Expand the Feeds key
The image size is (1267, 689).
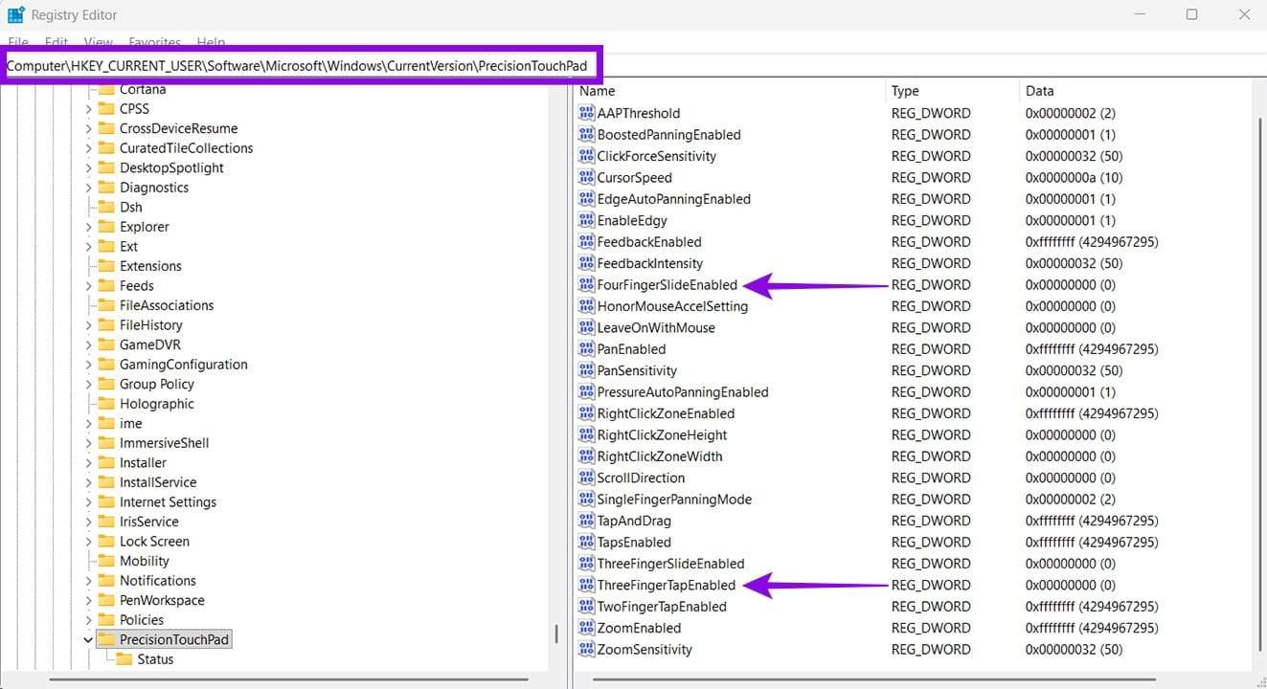[88, 285]
